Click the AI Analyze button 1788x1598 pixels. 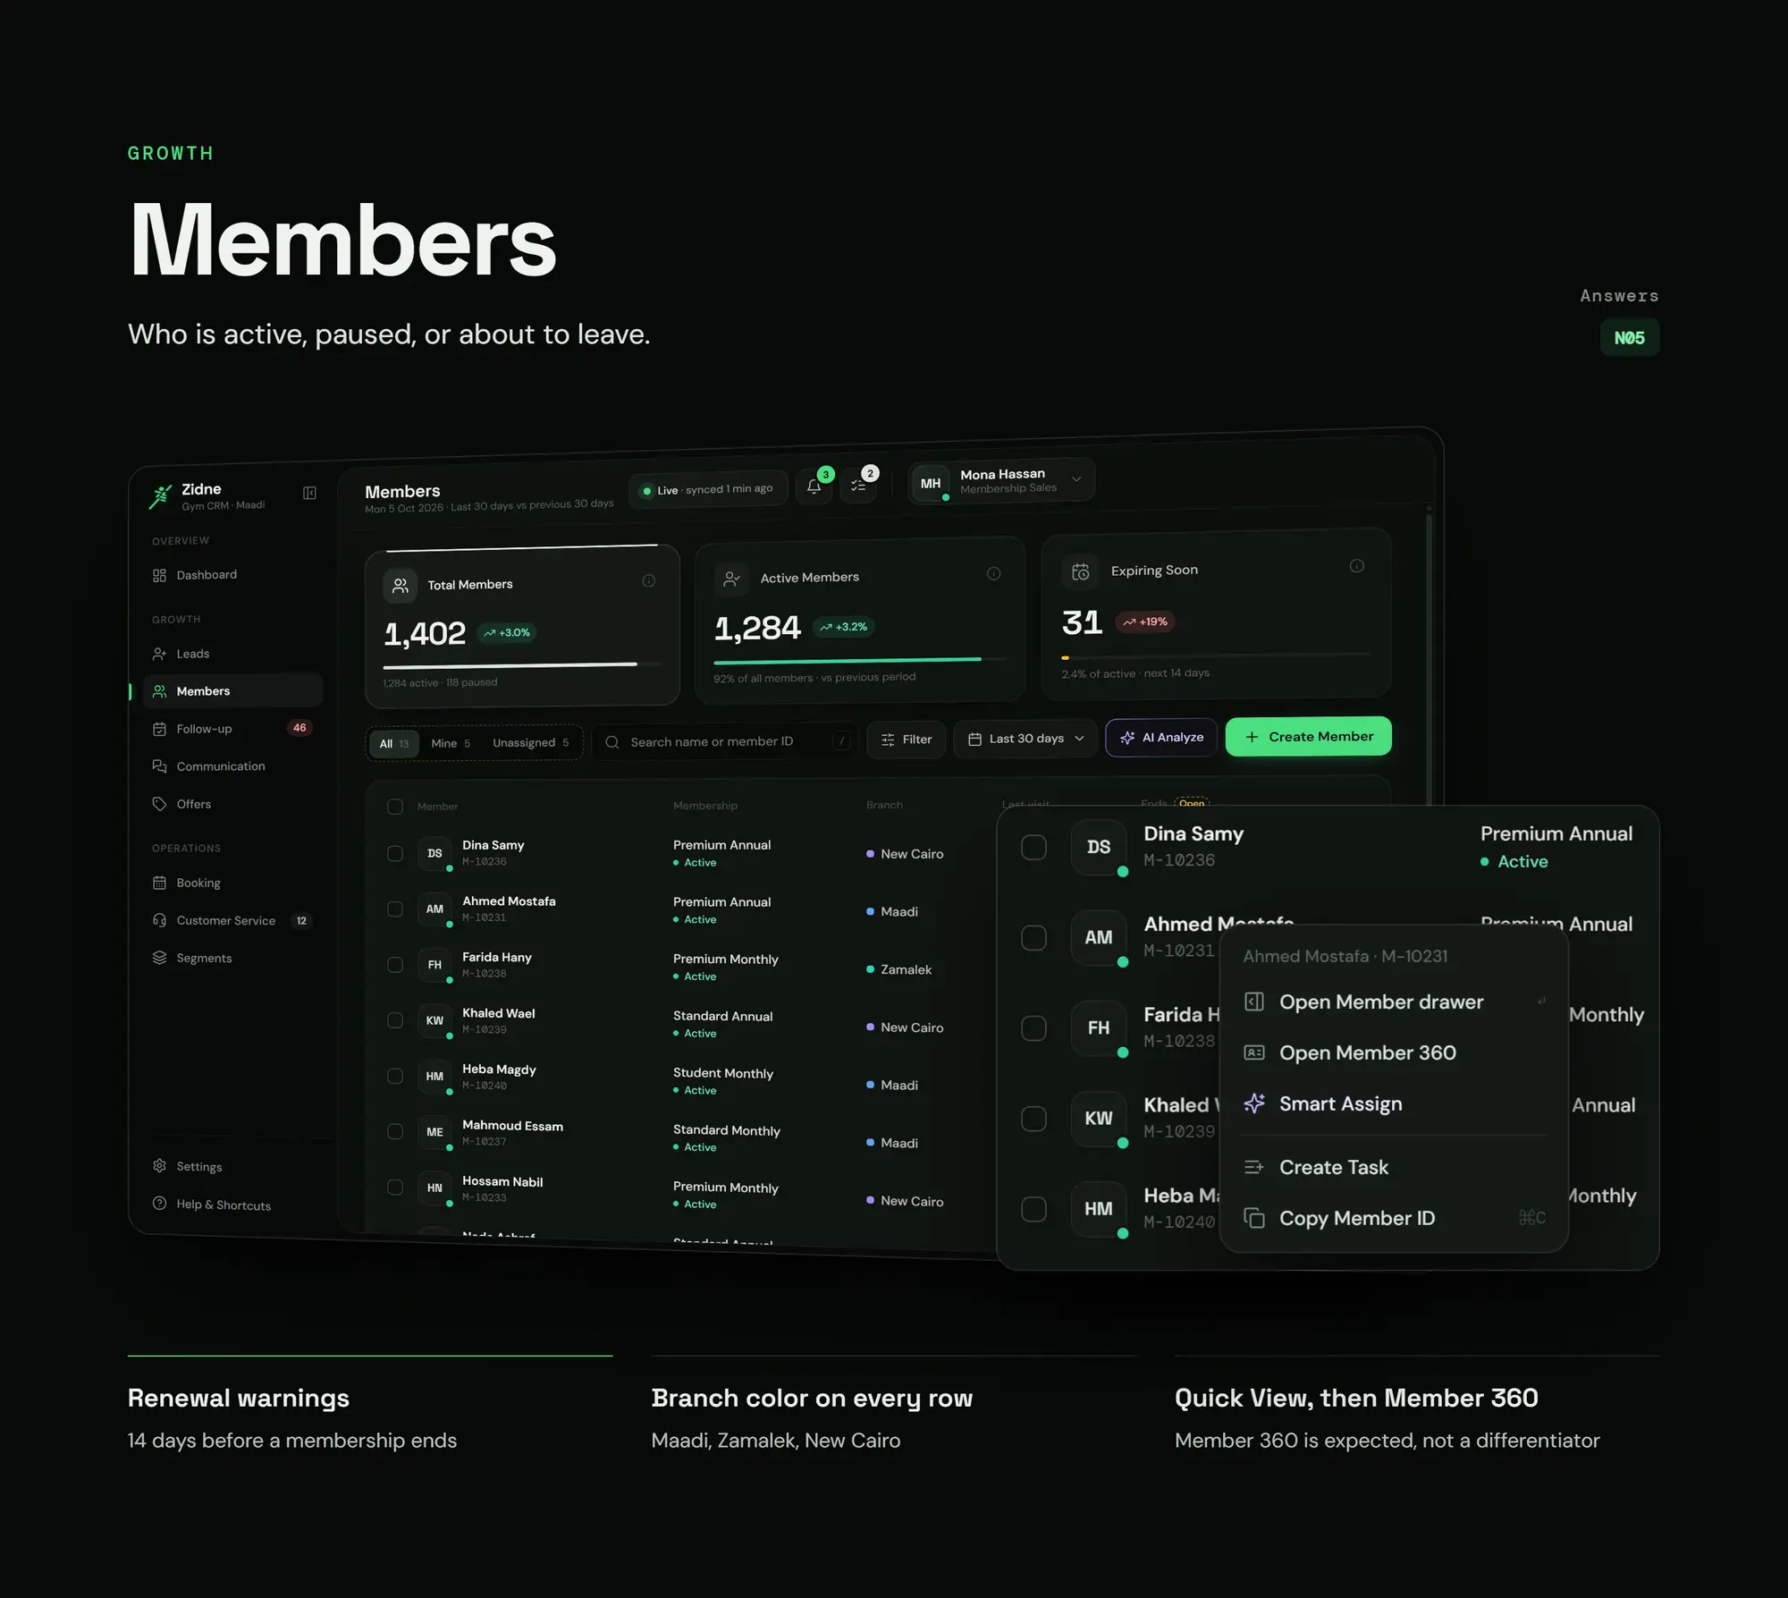(x=1161, y=738)
